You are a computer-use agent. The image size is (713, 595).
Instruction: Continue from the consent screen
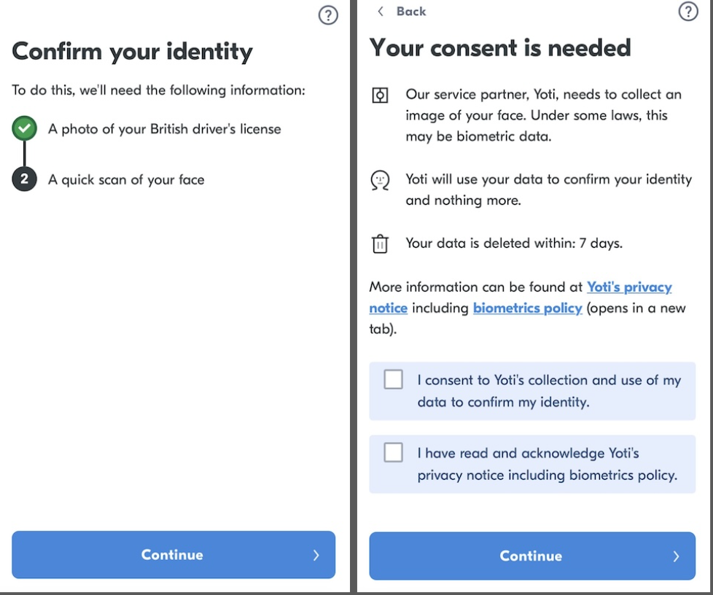[532, 556]
